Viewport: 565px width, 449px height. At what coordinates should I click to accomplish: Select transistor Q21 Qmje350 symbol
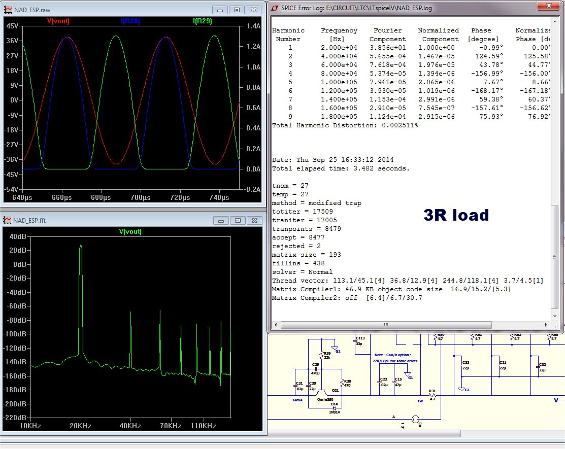[322, 392]
